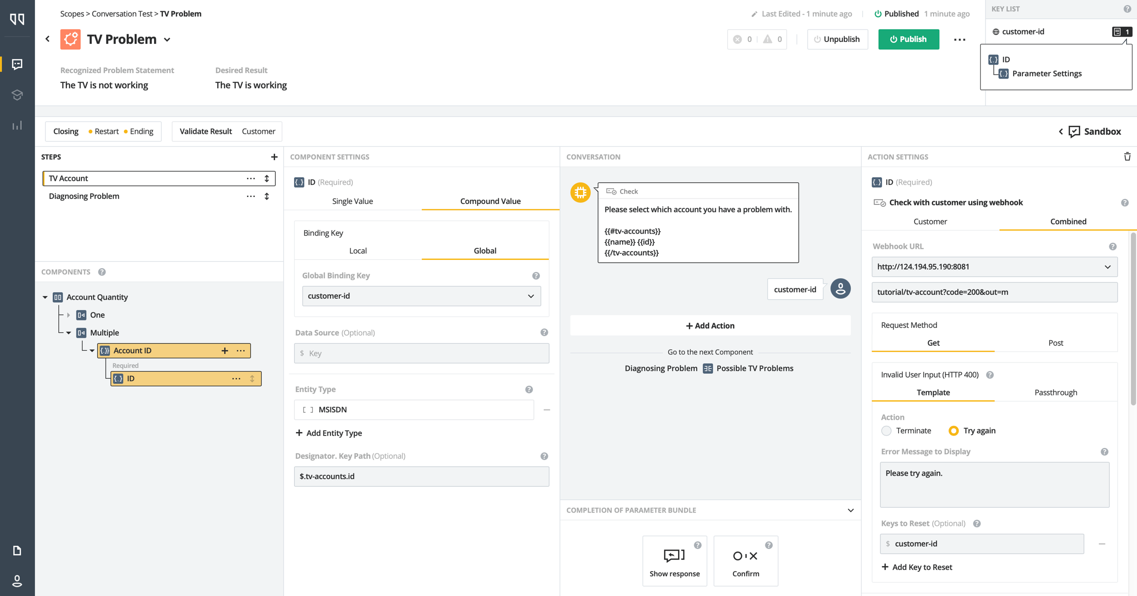Screen dimensions: 1137x596
Task: Switch to the Single Value tab
Action: click(x=352, y=201)
